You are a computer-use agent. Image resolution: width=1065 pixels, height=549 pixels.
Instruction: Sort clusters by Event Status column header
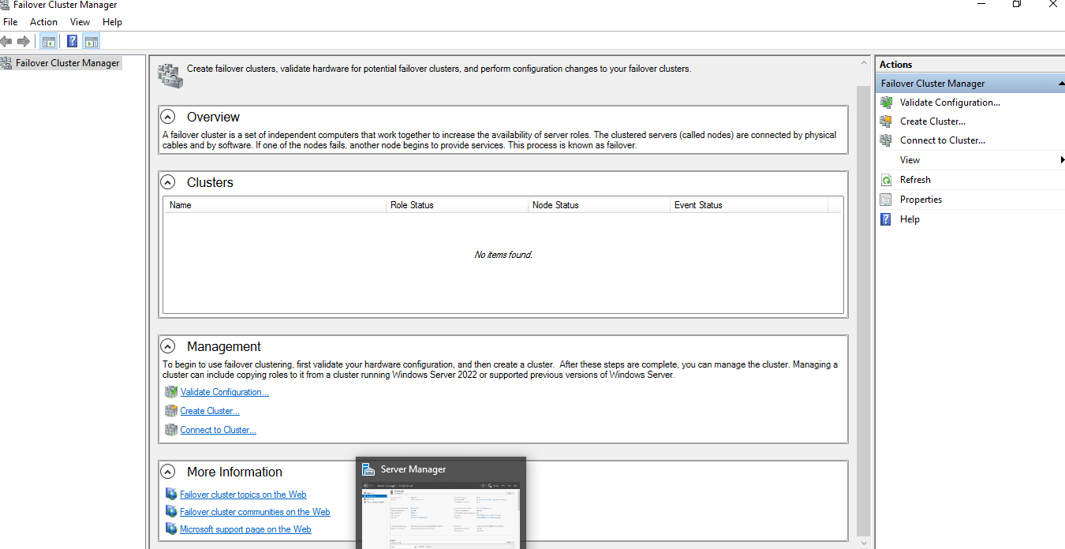pos(749,205)
